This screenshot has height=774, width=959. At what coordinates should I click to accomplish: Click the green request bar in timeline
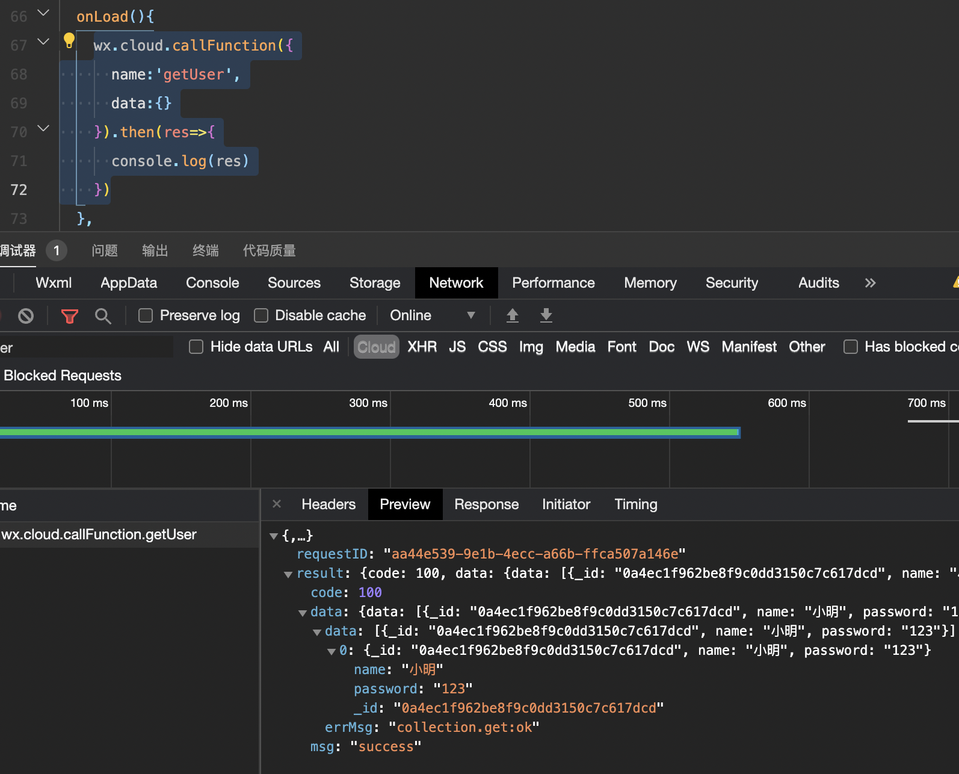369,432
